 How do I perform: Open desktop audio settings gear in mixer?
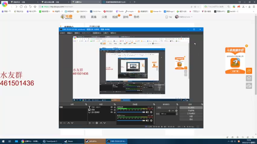coord(151,112)
